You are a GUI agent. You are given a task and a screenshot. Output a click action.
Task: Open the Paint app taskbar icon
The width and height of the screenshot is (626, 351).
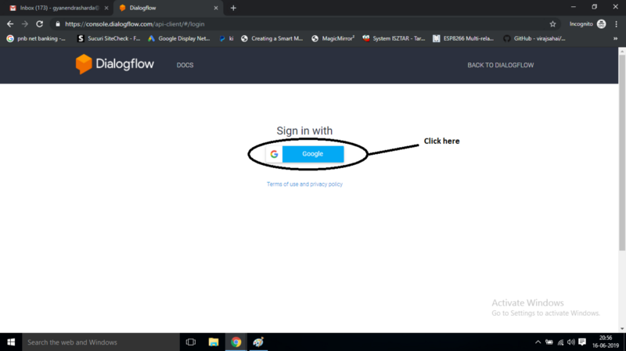[x=258, y=342]
